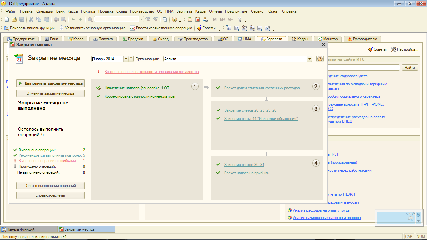Click the Open file folder icon

(14, 19)
